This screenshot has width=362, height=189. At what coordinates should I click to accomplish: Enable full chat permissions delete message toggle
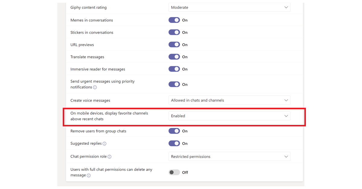(x=174, y=172)
